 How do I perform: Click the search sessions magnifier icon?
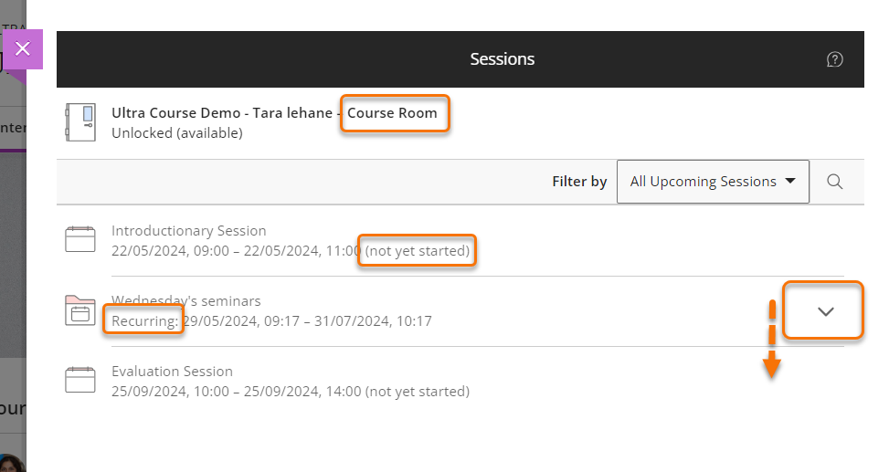pyautogui.click(x=834, y=182)
